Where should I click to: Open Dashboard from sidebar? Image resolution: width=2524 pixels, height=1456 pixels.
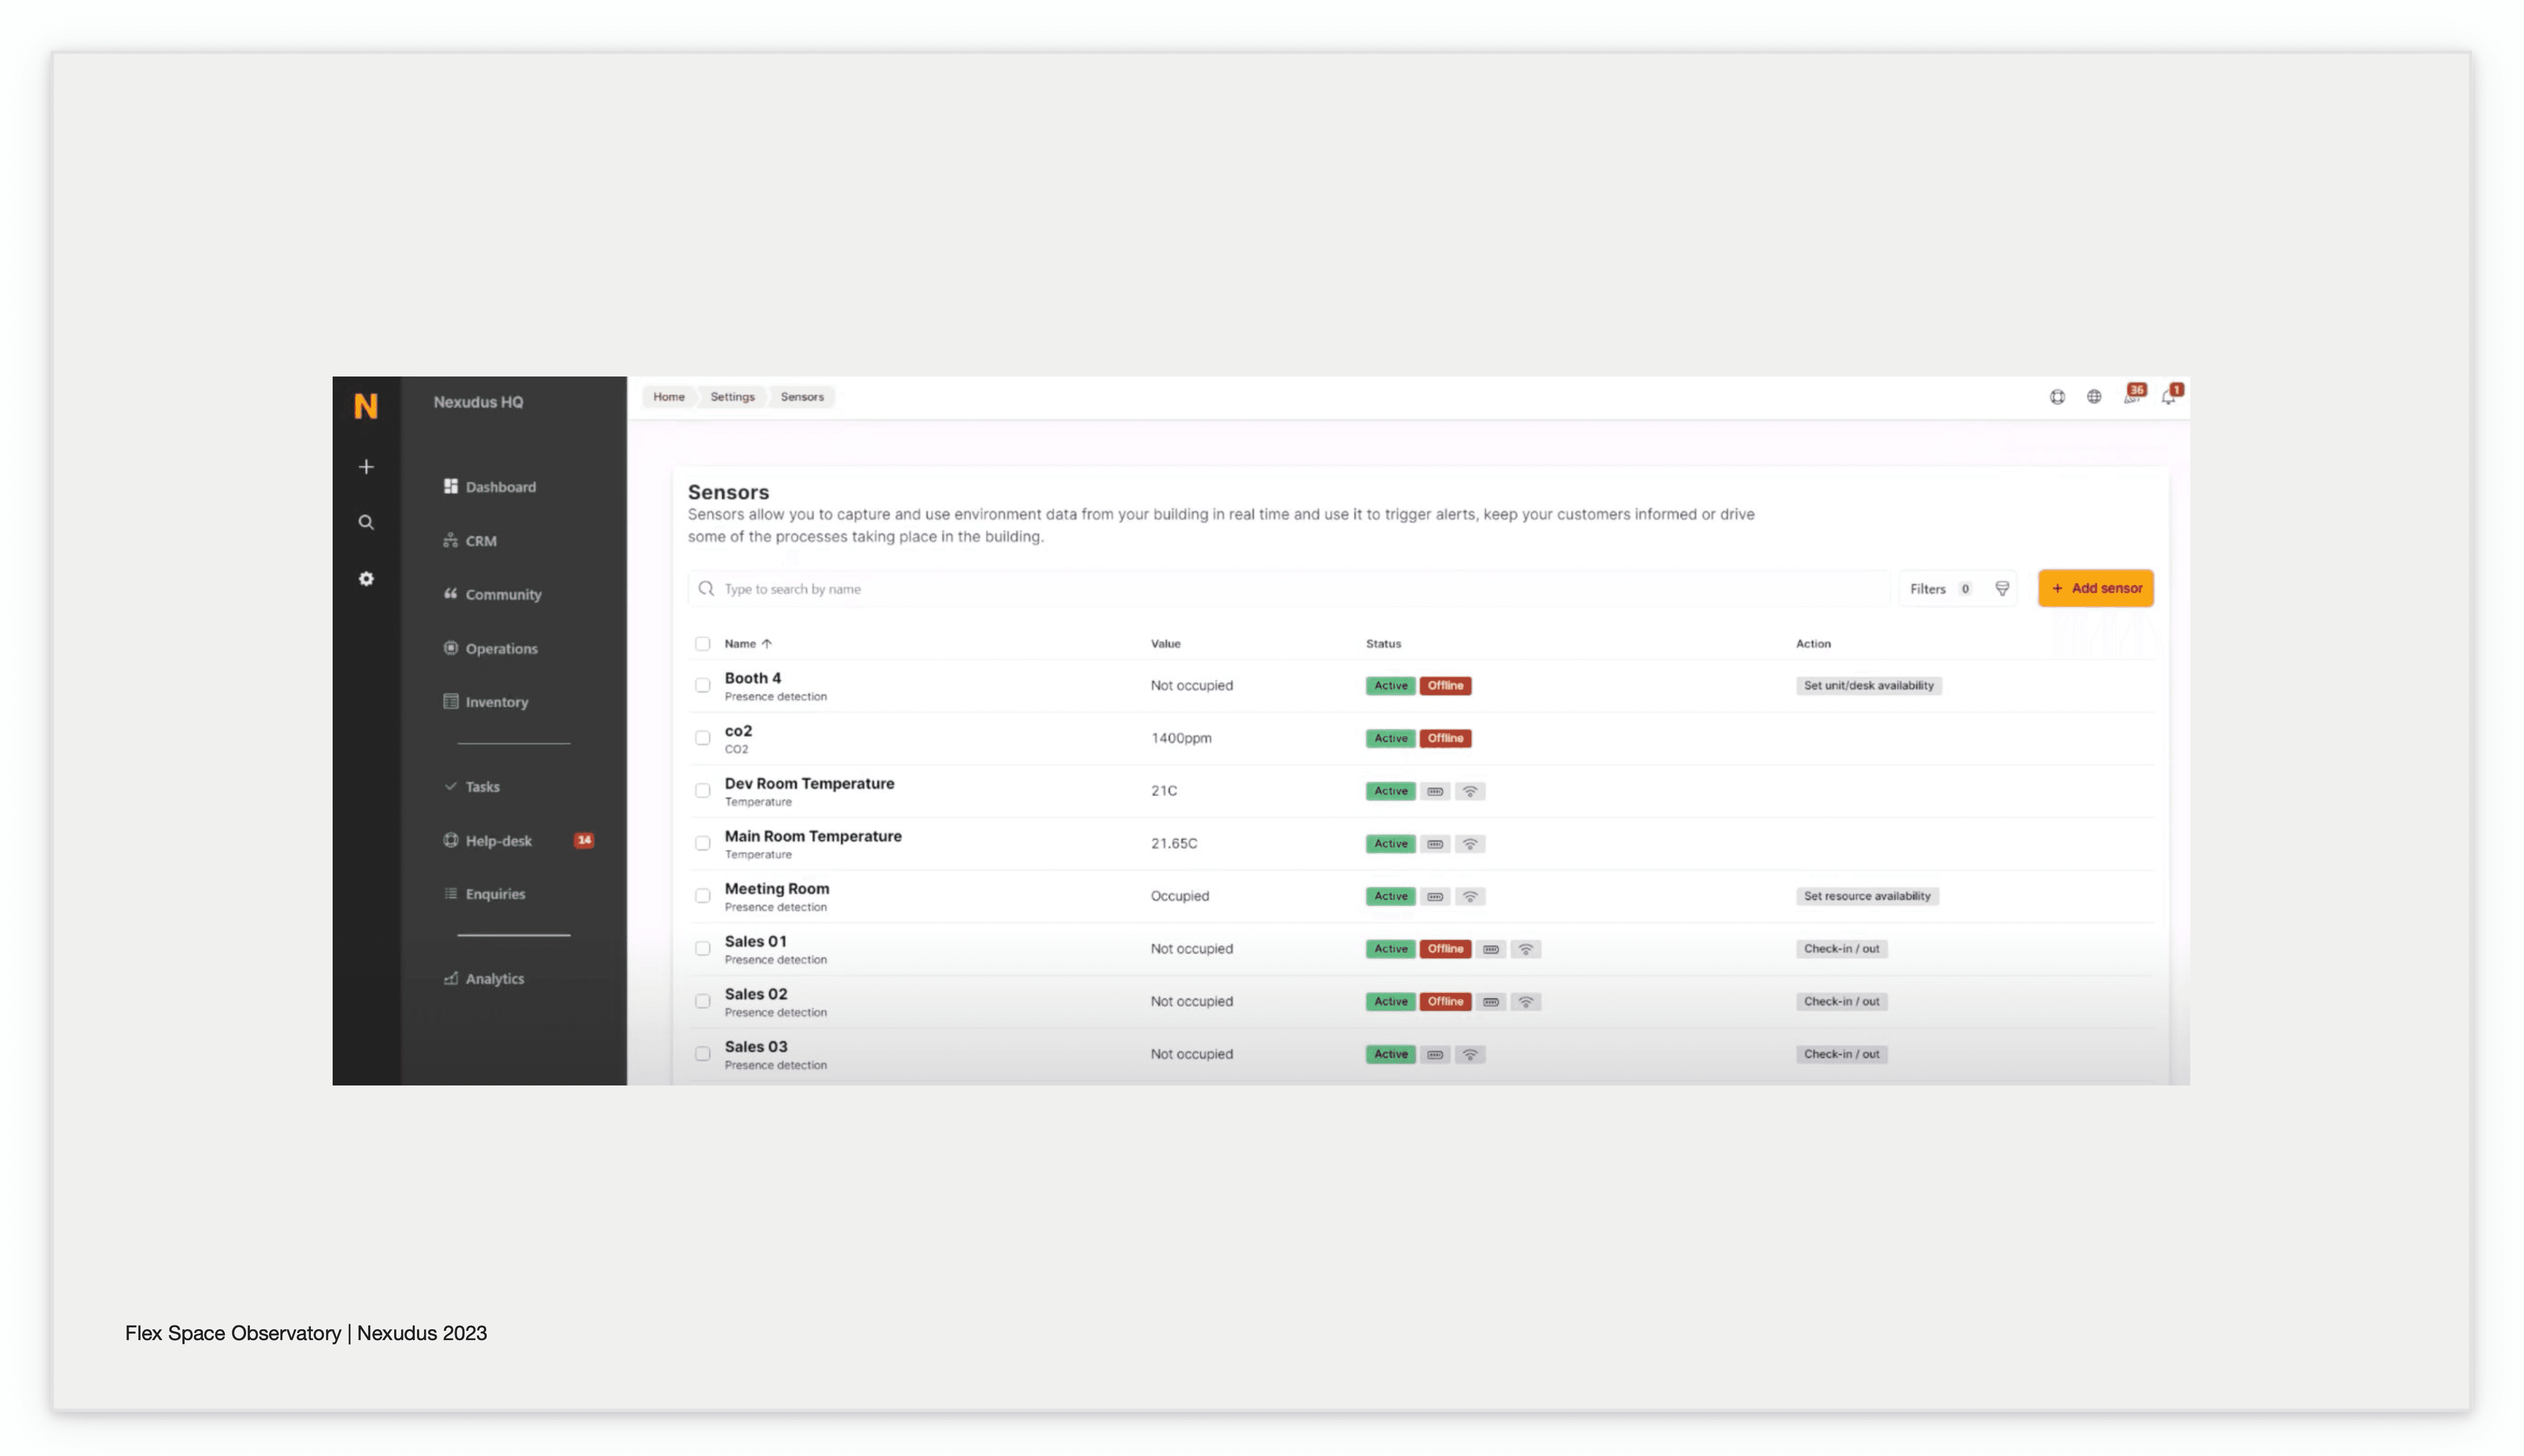coord(489,487)
